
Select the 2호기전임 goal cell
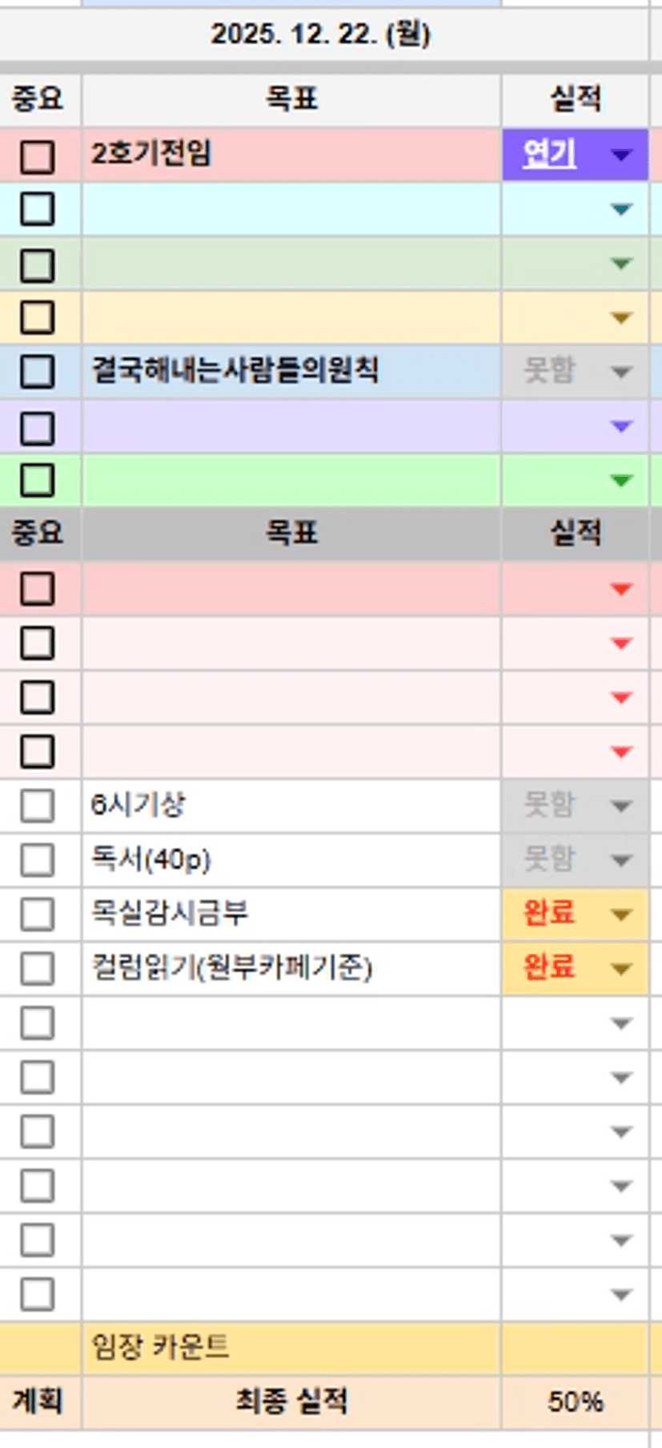291,154
